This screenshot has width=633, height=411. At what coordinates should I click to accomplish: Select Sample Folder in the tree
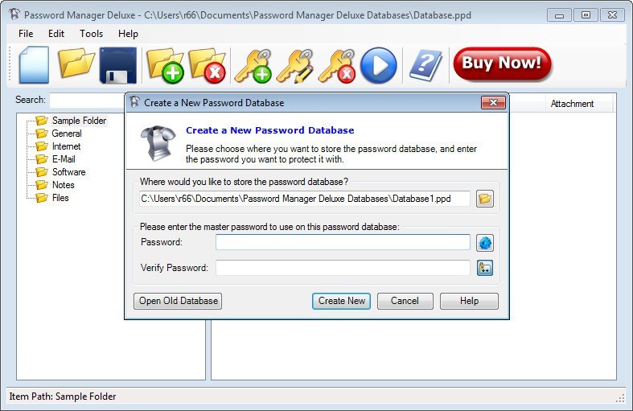tap(79, 121)
